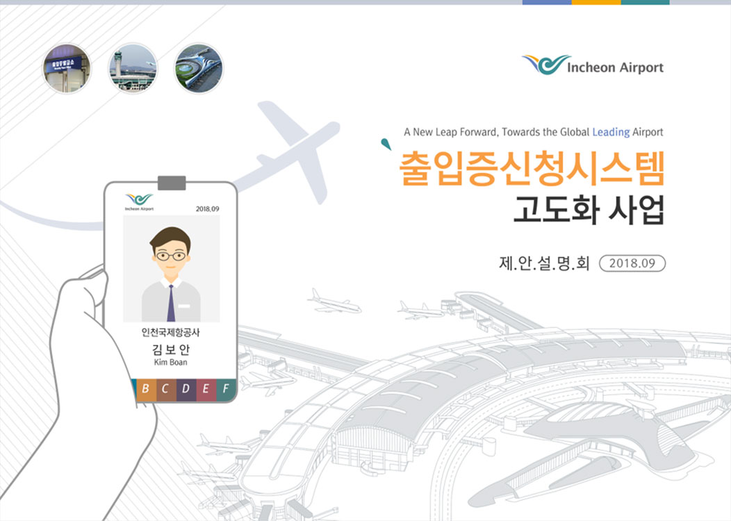
Task: Click the teal accent mark before the title
Action: [386, 144]
